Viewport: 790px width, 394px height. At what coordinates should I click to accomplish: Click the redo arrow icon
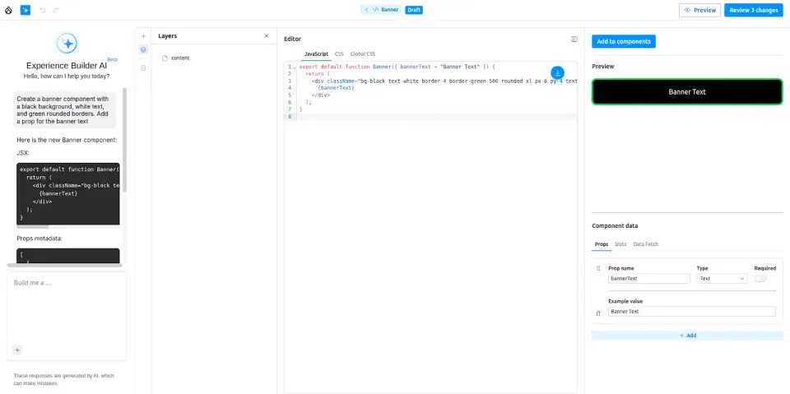click(55, 10)
